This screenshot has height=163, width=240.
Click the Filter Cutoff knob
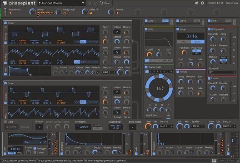click(x=149, y=54)
